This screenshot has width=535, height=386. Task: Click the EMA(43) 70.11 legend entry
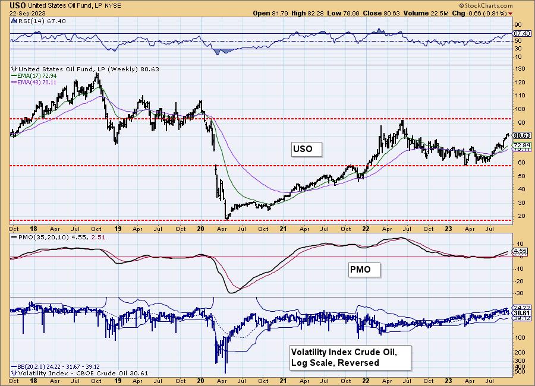pyautogui.click(x=37, y=82)
